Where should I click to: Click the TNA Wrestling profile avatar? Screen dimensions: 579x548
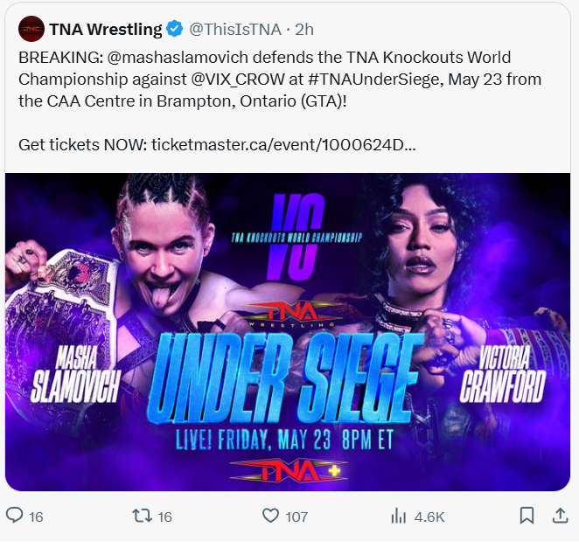click(31, 29)
